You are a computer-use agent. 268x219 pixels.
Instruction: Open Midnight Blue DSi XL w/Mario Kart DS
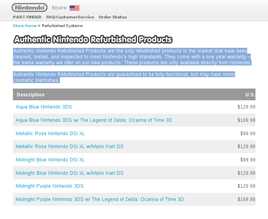click(x=70, y=173)
